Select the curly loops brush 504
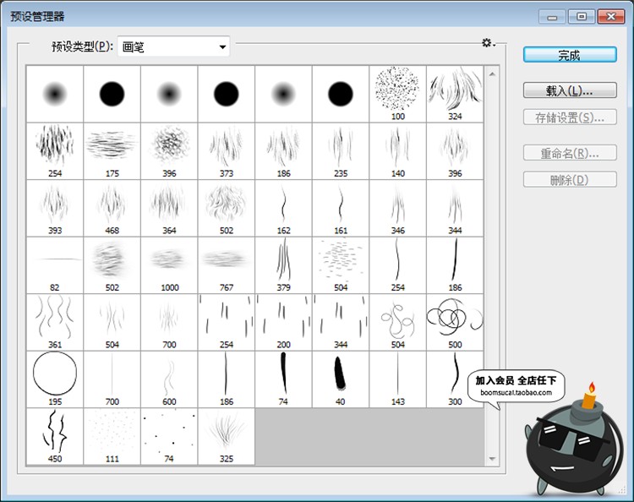The height and width of the screenshot is (502, 634). (x=397, y=322)
